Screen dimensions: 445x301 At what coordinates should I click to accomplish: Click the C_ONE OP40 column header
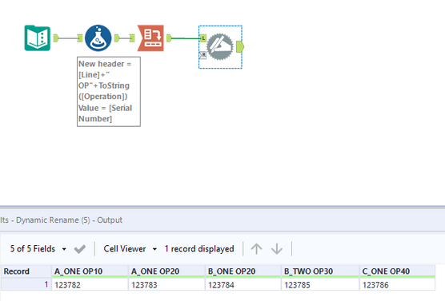click(398, 271)
